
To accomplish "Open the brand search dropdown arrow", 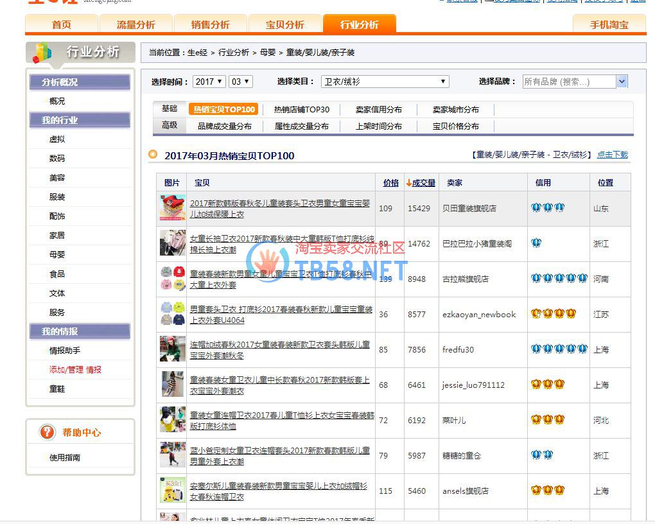I will coord(621,82).
